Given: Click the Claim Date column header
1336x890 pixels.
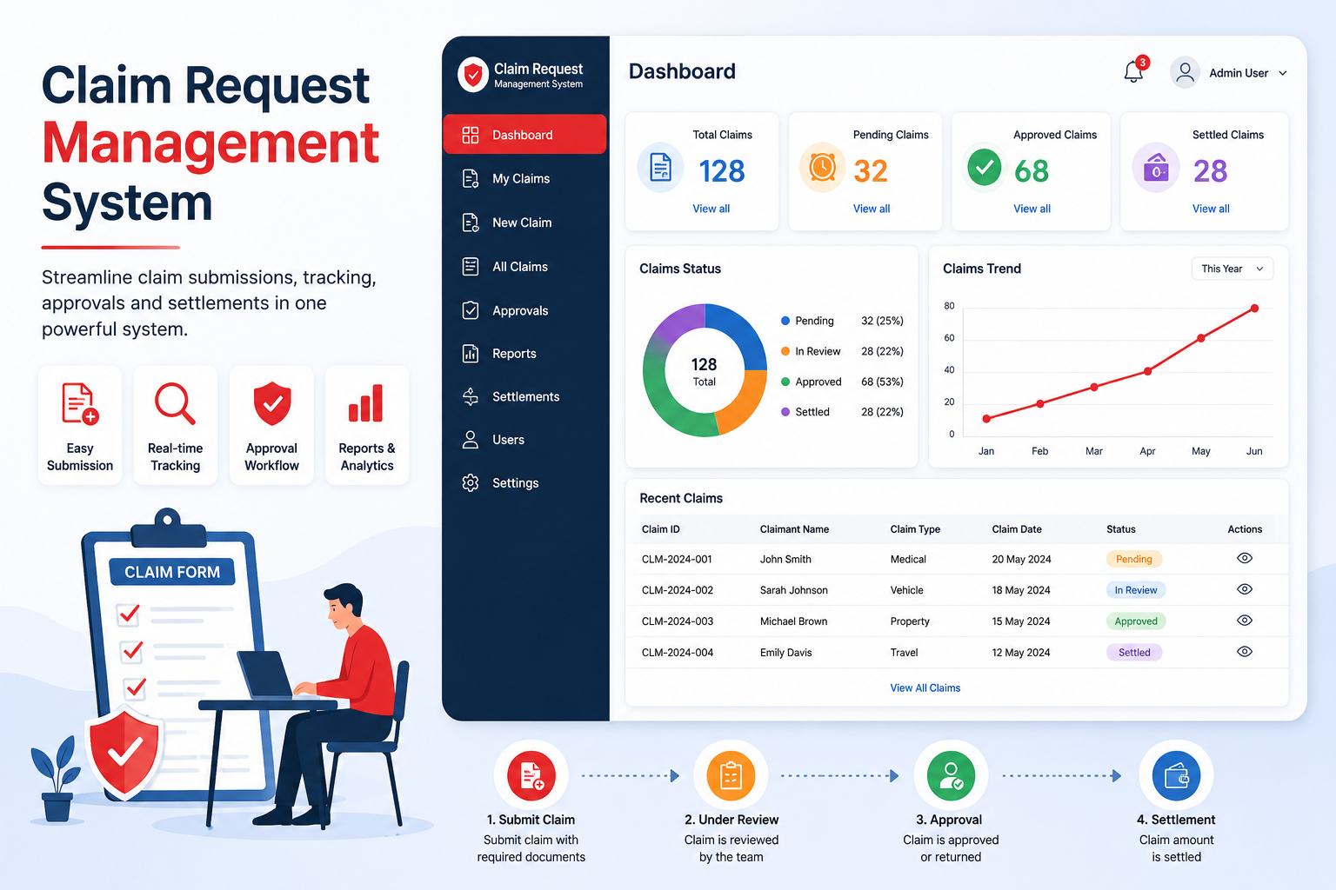Looking at the screenshot, I should click(x=1017, y=529).
